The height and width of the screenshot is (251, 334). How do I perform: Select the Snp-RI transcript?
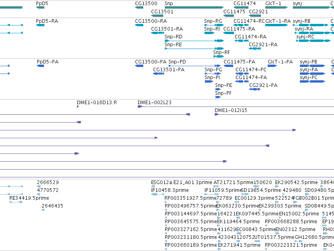(x=210, y=33)
